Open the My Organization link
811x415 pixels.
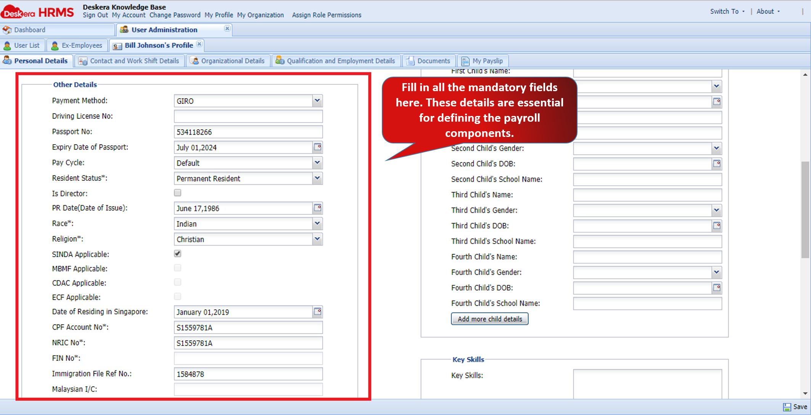coord(261,15)
